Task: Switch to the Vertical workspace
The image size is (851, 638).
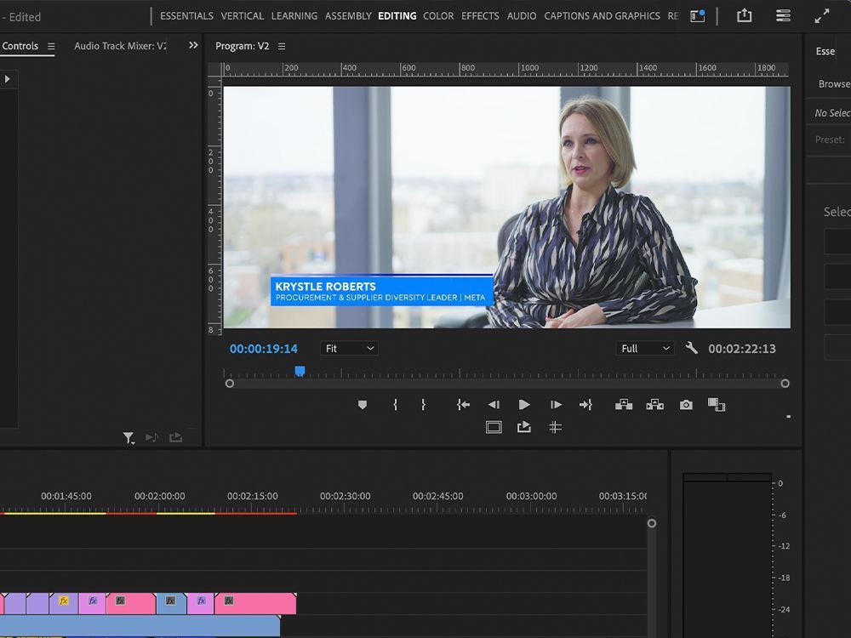Action: pyautogui.click(x=242, y=15)
